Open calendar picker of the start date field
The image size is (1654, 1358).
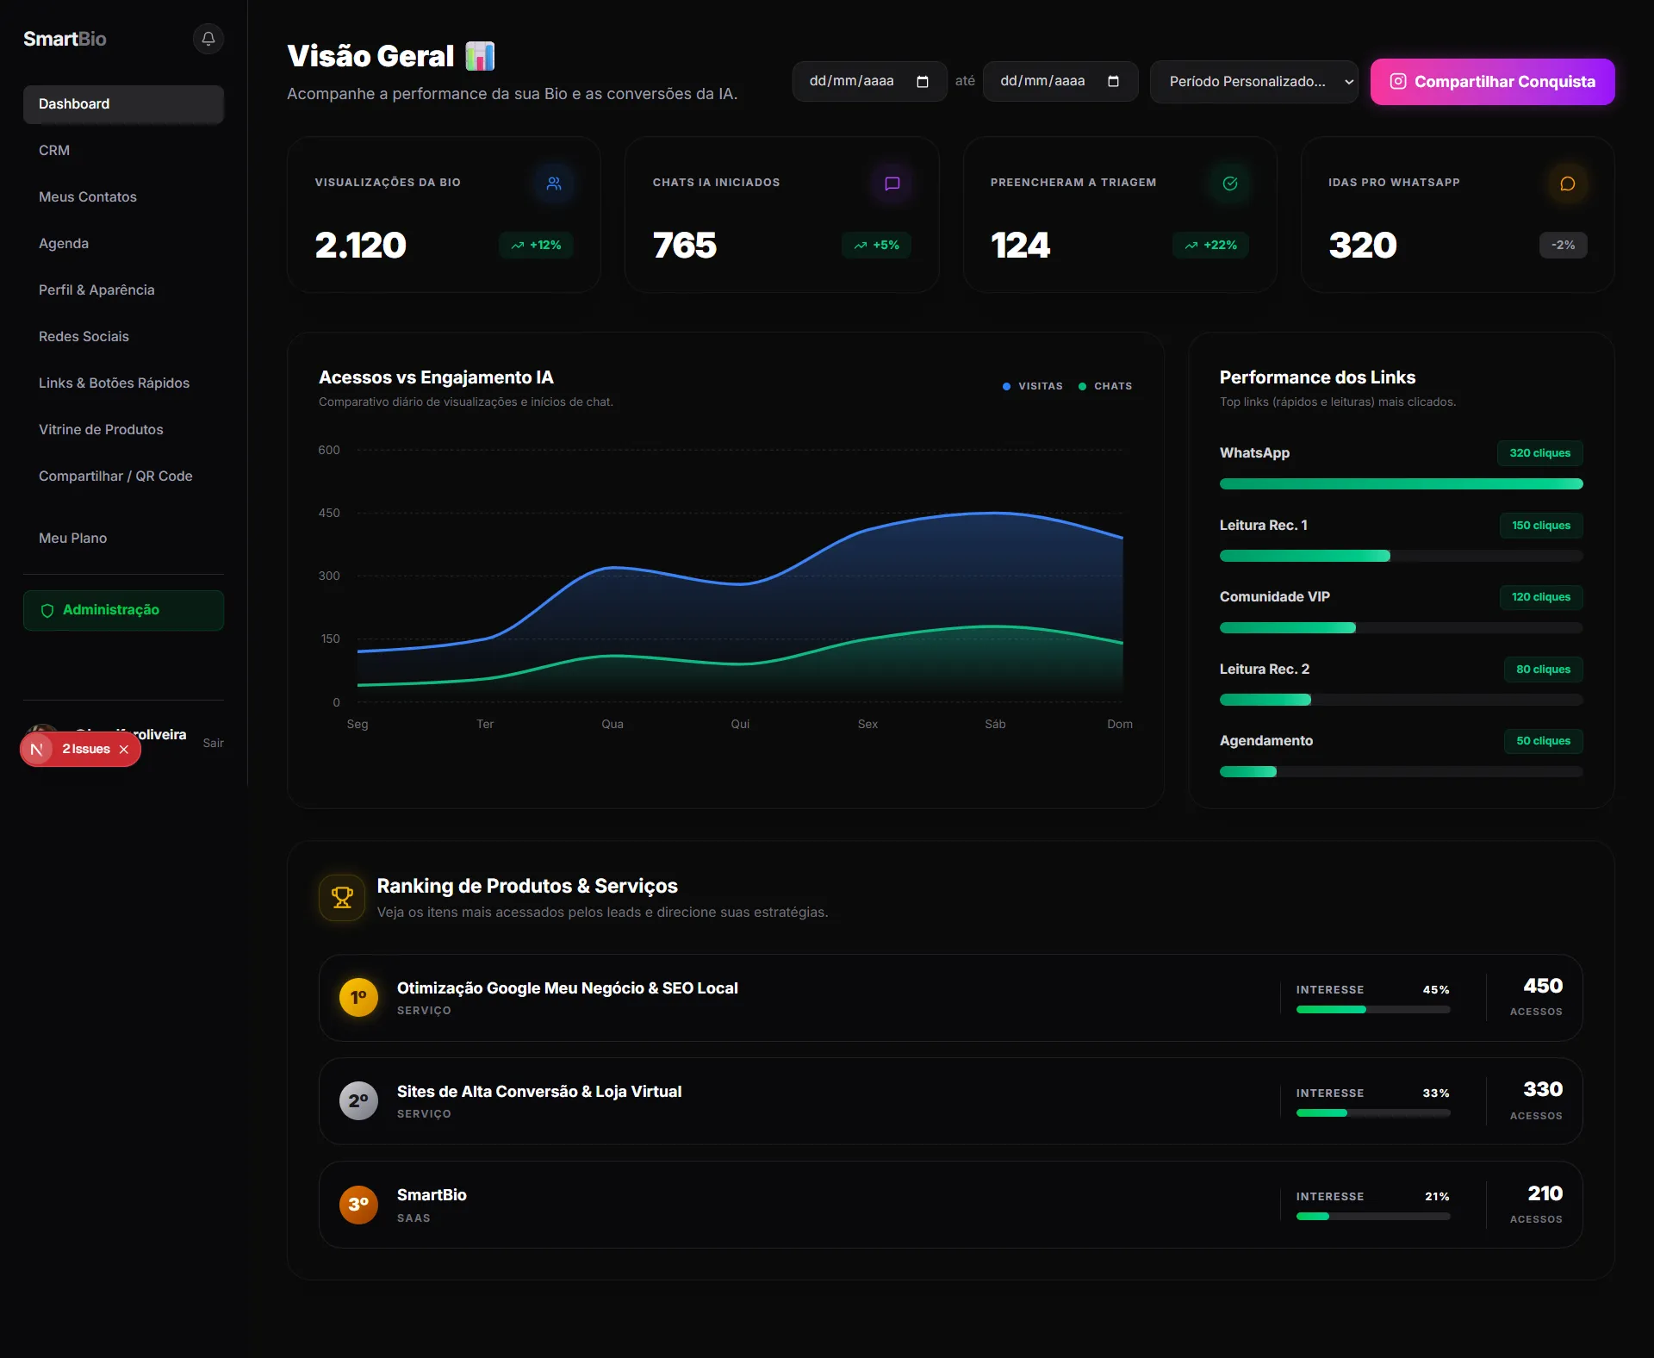(923, 82)
